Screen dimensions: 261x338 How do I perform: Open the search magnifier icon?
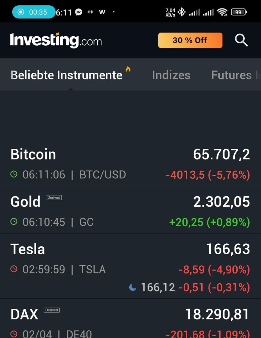[x=241, y=40]
